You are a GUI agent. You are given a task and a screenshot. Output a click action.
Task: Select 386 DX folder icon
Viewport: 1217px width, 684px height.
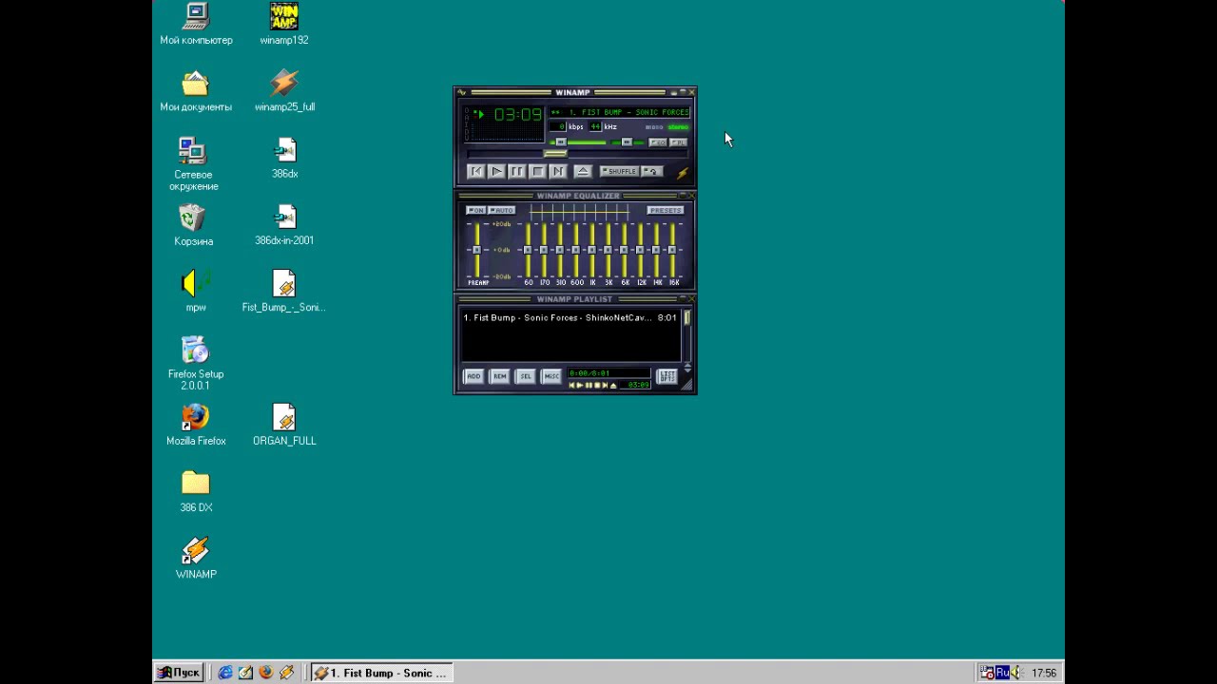[x=196, y=492]
